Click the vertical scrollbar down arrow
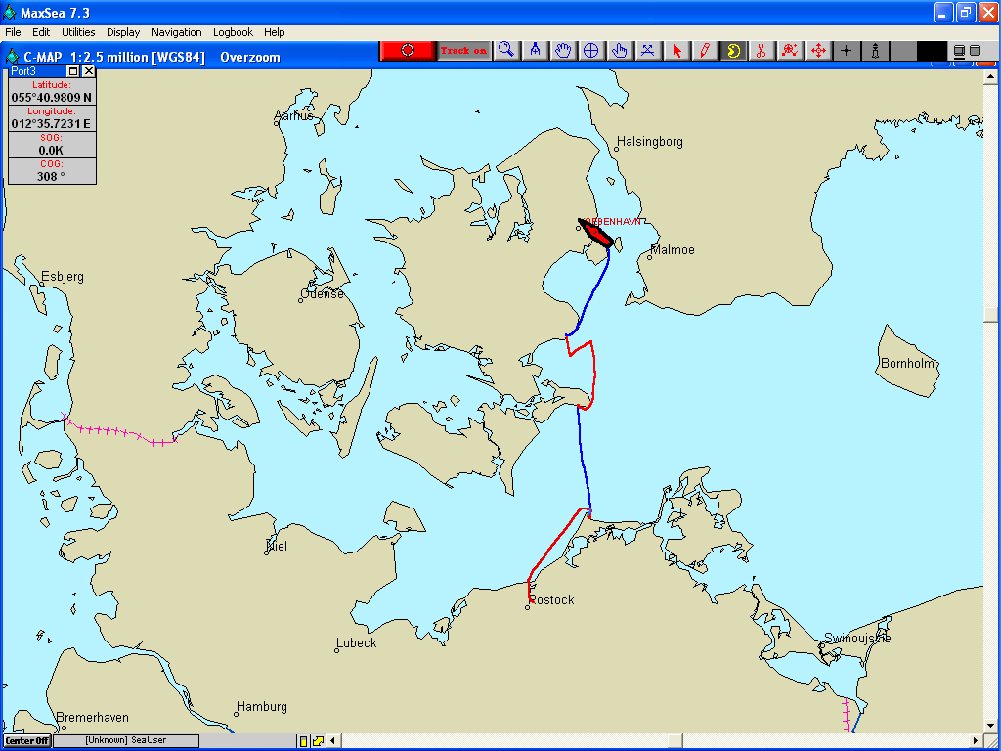Image resolution: width=1001 pixels, height=751 pixels. pyautogui.click(x=990, y=726)
